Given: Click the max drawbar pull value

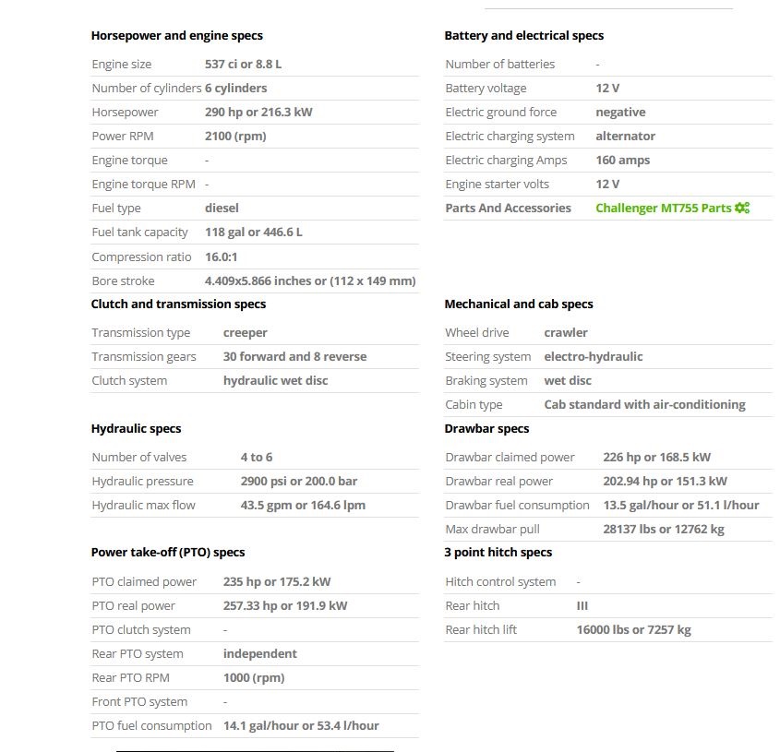Looking at the screenshot, I should click(x=663, y=530).
